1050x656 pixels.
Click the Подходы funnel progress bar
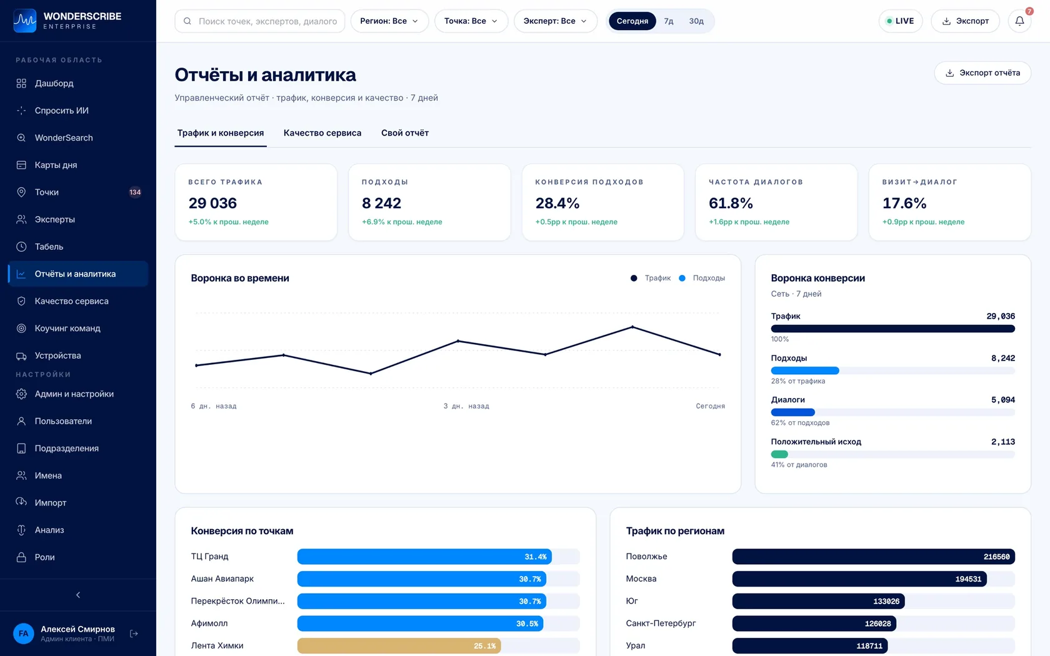pos(893,370)
